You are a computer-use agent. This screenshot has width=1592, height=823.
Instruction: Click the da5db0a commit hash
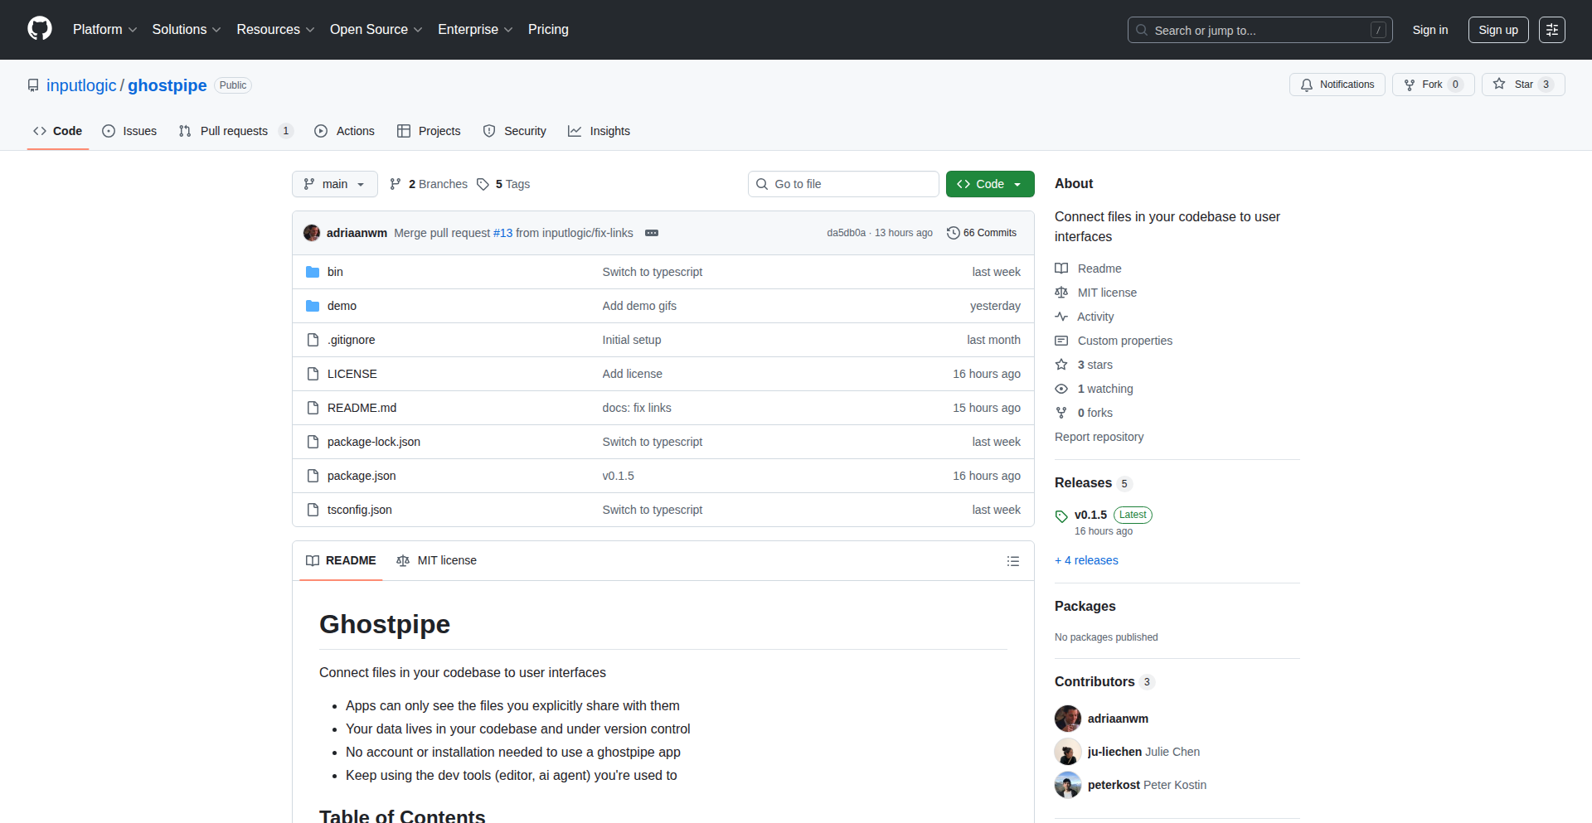coord(846,233)
